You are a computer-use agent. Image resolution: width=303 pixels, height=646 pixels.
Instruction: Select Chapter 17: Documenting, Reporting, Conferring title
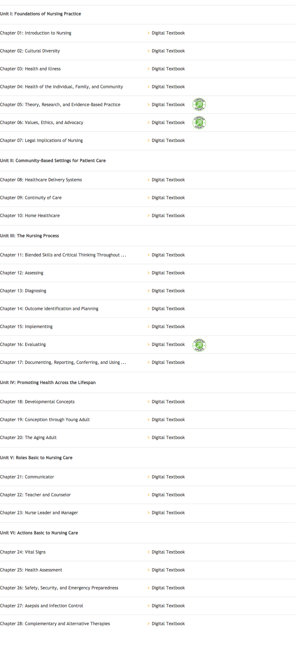(x=63, y=362)
